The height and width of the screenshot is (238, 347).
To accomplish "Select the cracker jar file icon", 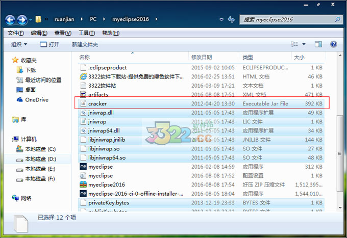I will click(x=83, y=103).
